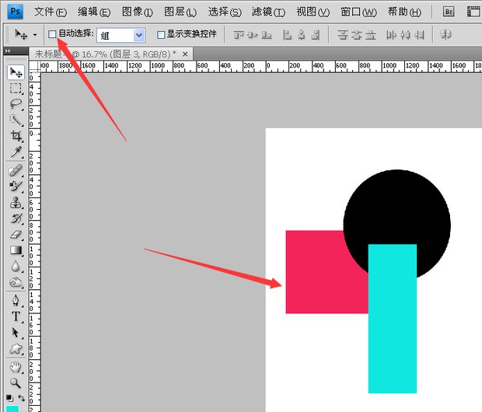This screenshot has height=412, width=482.
Task: Activate the Hand tool
Action: tap(16, 367)
